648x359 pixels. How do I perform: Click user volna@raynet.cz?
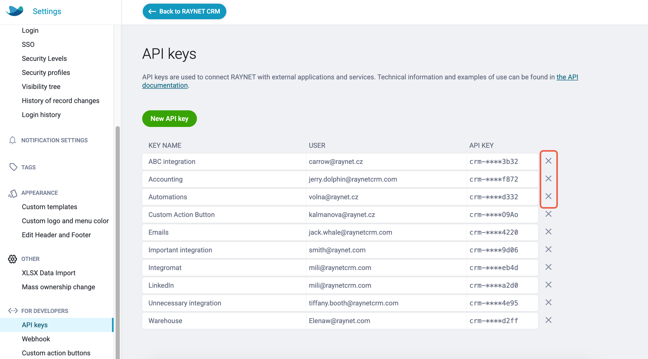click(x=334, y=197)
